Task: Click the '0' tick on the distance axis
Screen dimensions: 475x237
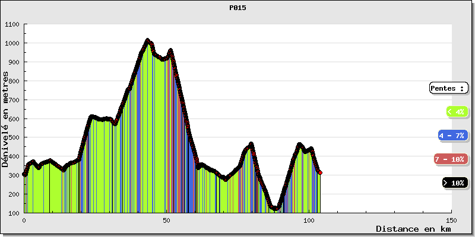Action: coord(24,220)
